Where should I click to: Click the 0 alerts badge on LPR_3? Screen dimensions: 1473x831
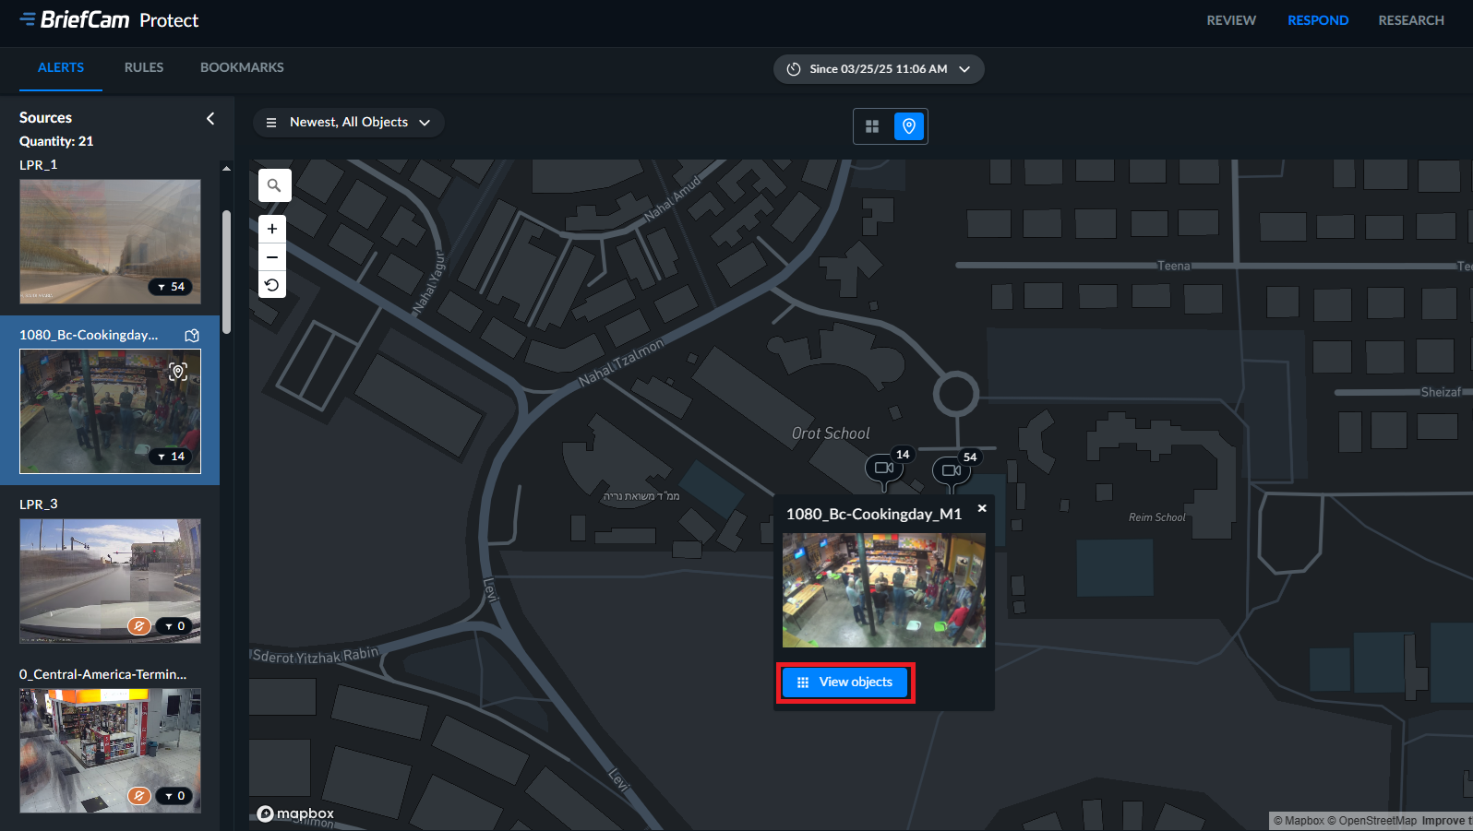(174, 626)
